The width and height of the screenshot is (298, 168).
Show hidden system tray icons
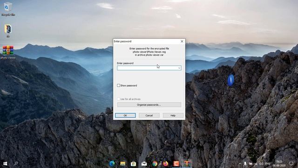click(x=240, y=164)
